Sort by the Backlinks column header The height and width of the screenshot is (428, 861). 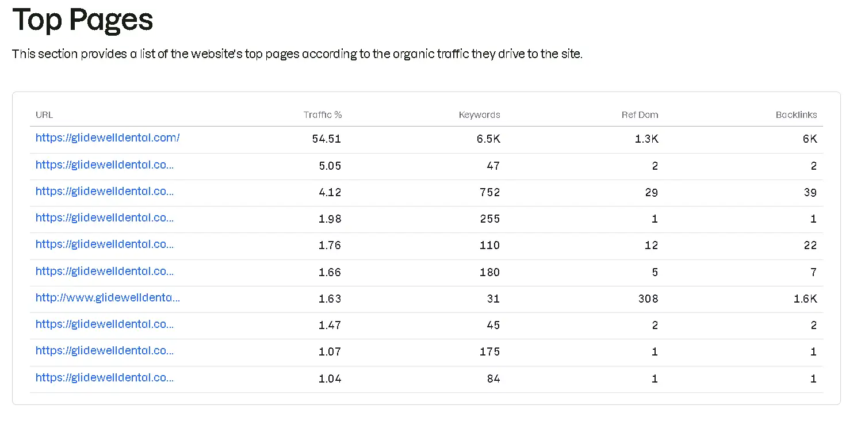(x=797, y=114)
